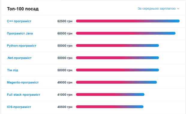Open the Програміст Java position link

[20, 33]
